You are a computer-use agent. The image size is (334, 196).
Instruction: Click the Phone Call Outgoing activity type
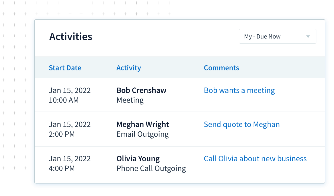[x=151, y=168]
